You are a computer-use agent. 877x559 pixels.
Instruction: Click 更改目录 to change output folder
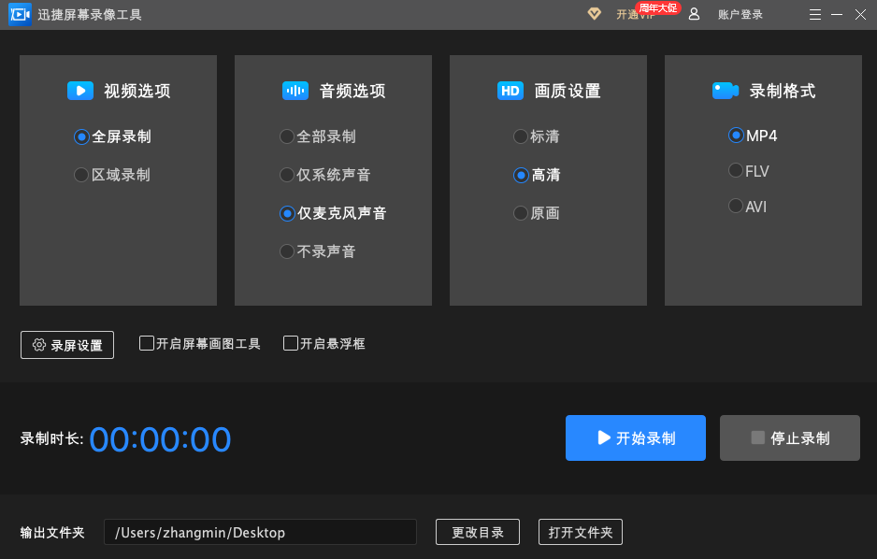click(477, 532)
